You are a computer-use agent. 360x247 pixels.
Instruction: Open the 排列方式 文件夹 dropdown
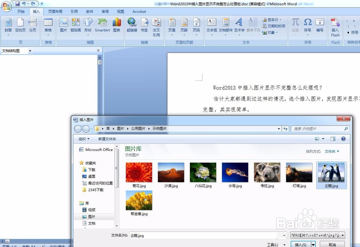coord(331,151)
